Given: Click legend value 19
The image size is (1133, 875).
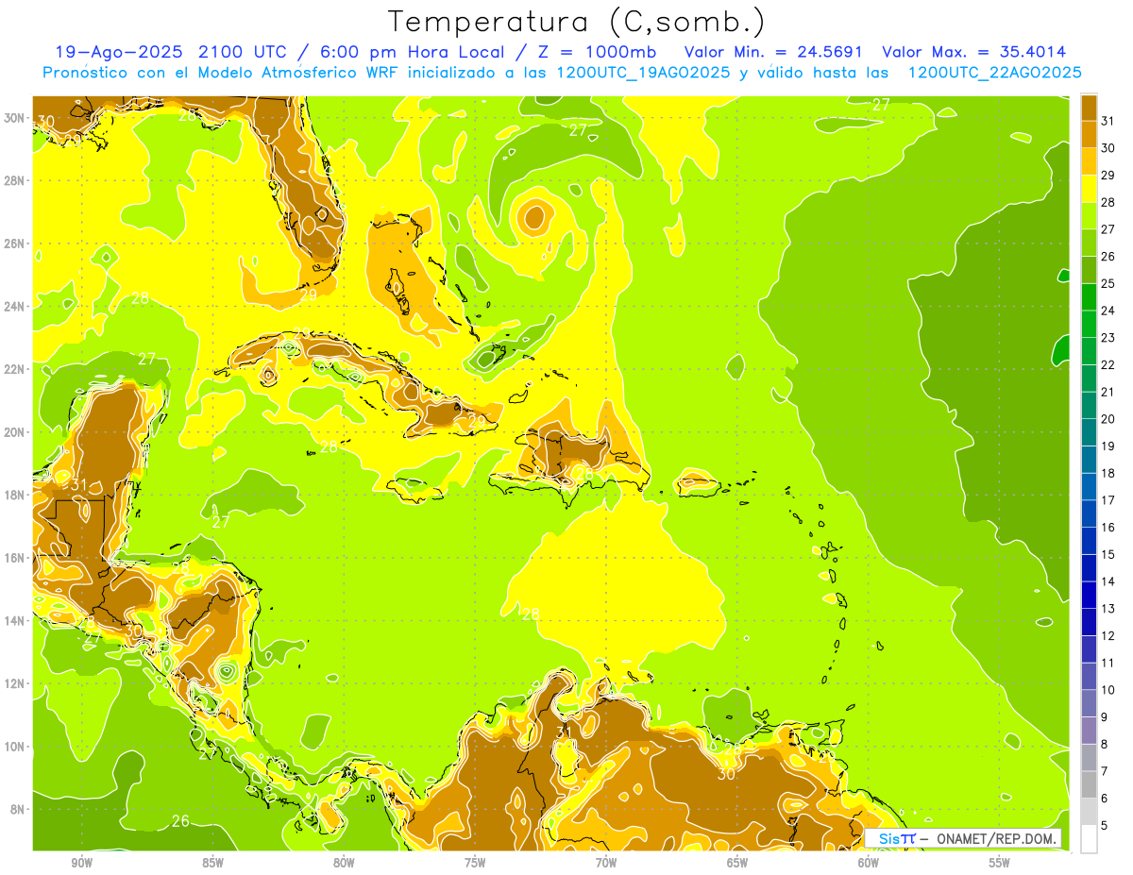Looking at the screenshot, I should (1108, 446).
